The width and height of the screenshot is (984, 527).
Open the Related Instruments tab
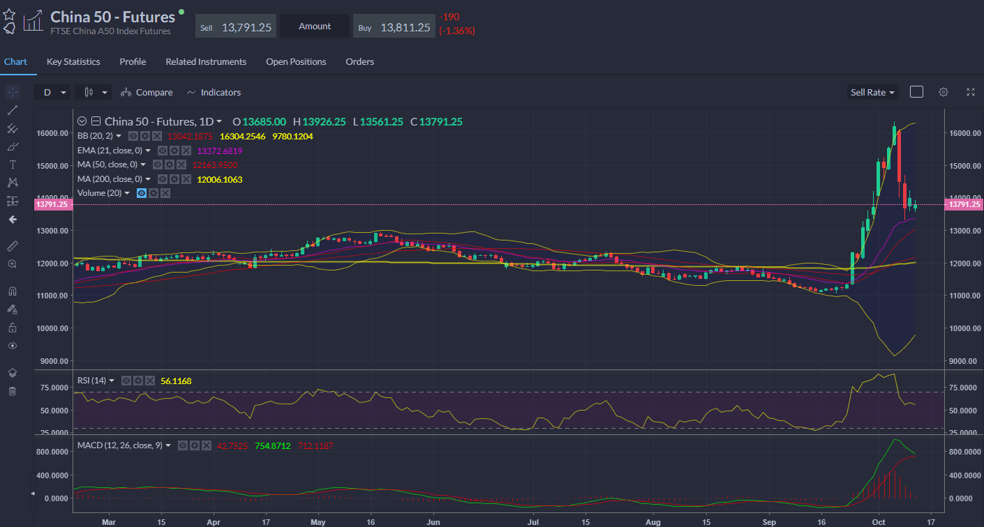coord(206,61)
